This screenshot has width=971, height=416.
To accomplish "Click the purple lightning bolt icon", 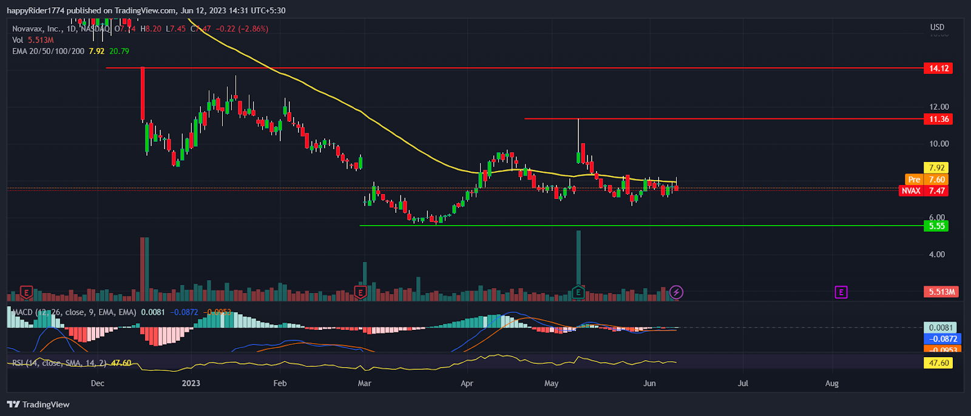I will tap(676, 293).
